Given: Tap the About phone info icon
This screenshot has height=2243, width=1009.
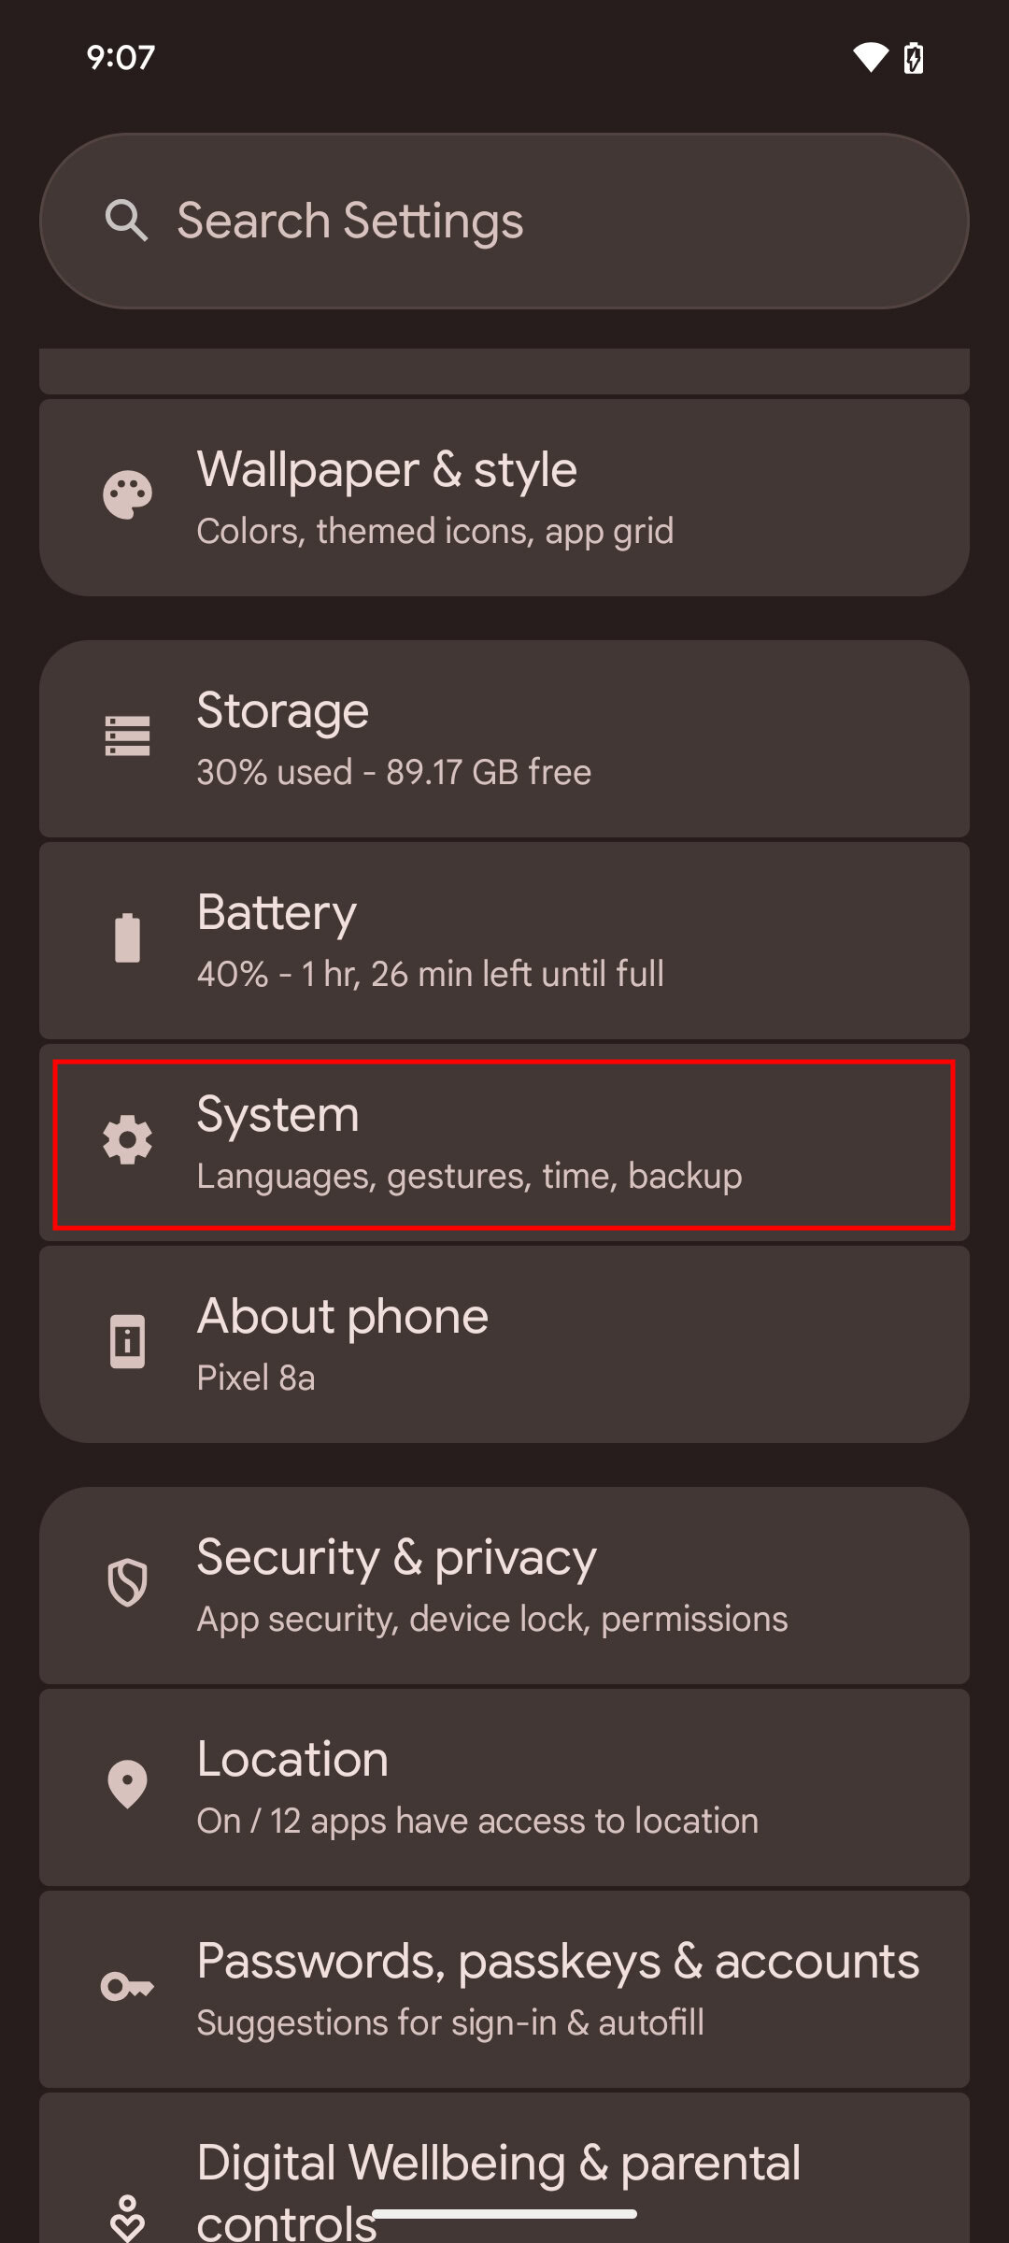Looking at the screenshot, I should (x=127, y=1342).
